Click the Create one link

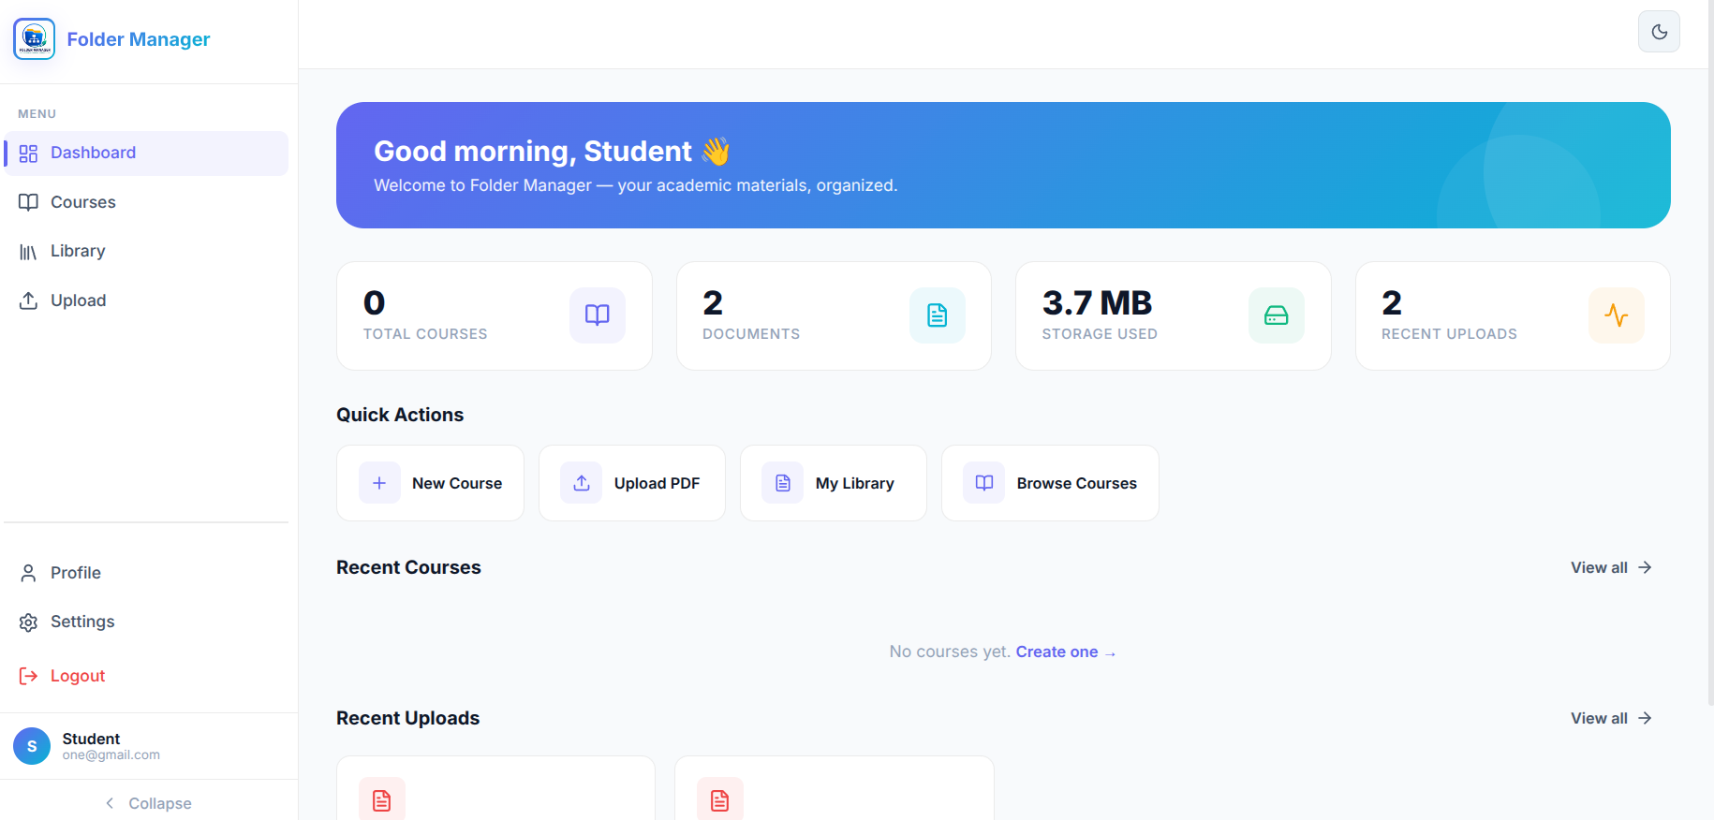(1066, 652)
